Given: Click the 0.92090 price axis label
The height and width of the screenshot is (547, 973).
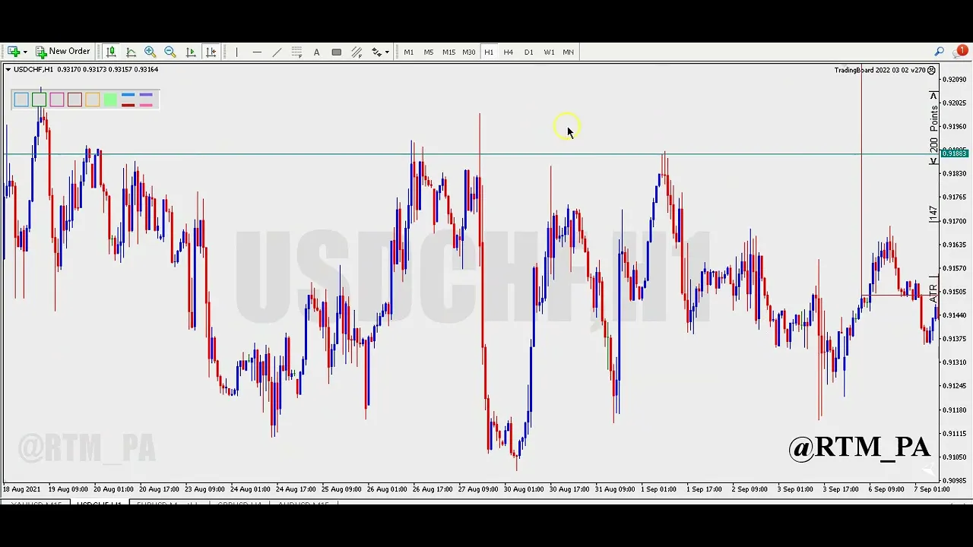Looking at the screenshot, I should (955, 80).
